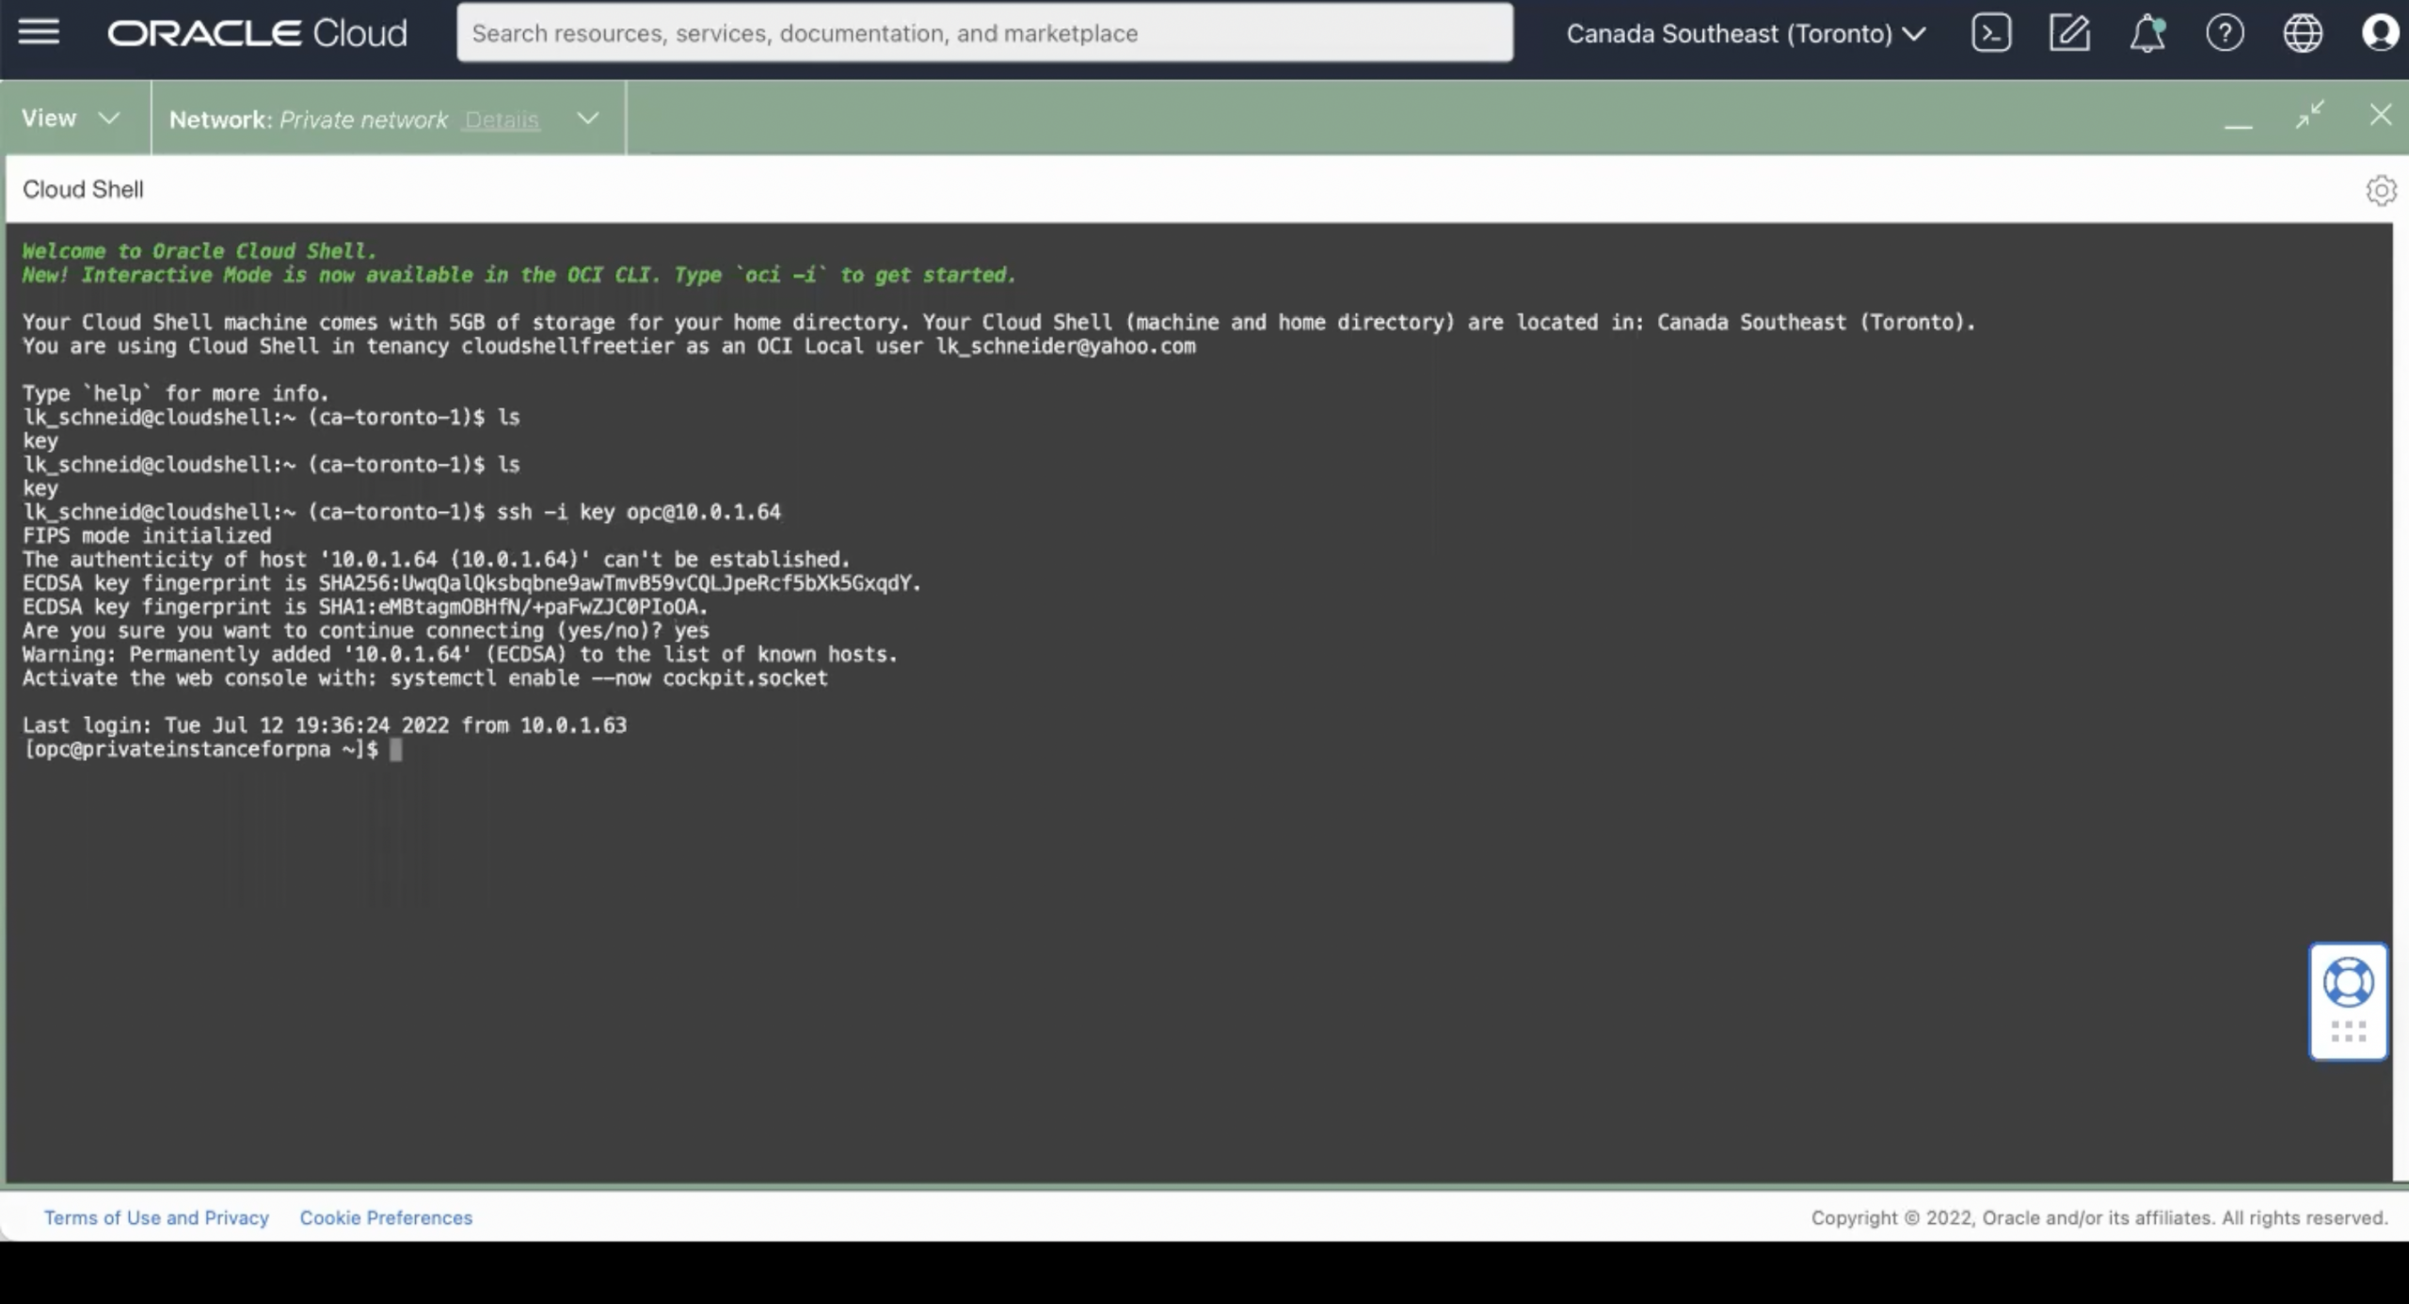Open the feedback pencil icon

click(2068, 32)
